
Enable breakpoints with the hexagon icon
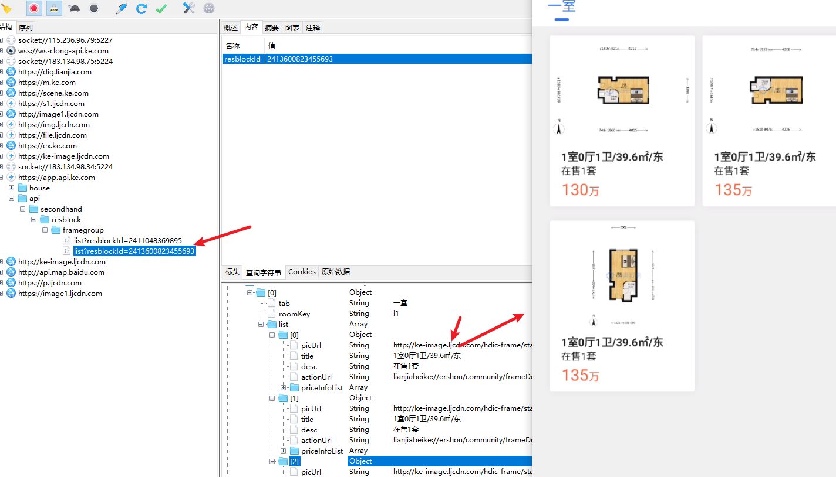tap(94, 8)
